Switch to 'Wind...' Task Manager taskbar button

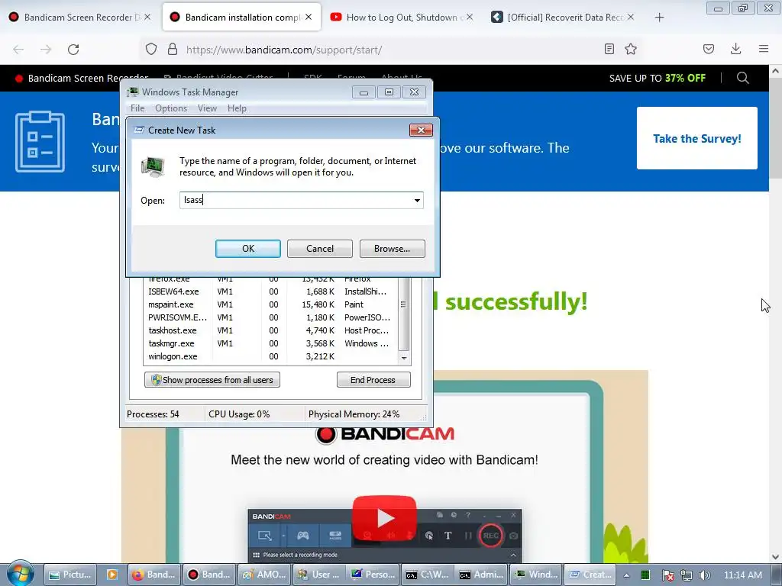[x=536, y=575]
